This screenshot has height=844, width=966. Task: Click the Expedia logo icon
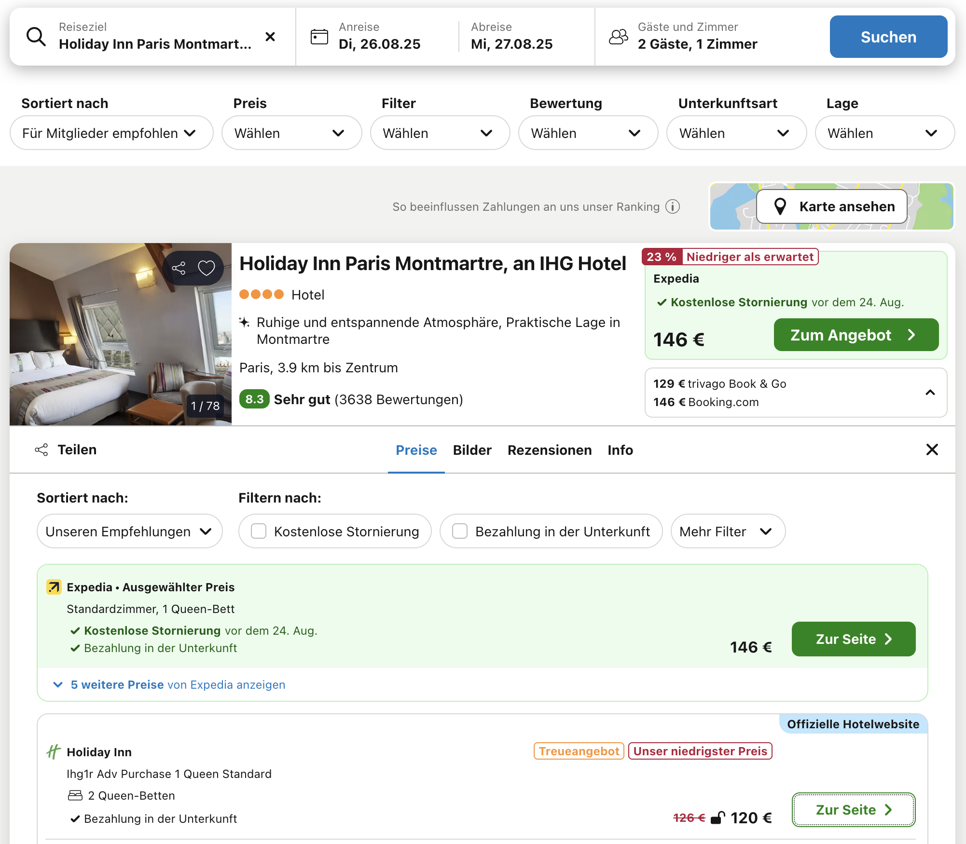(x=54, y=587)
